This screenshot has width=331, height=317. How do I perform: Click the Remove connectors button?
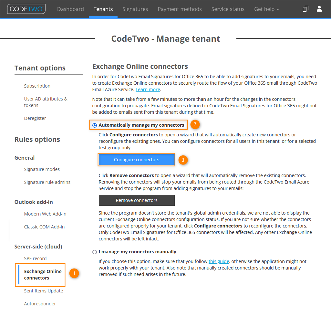coord(136,200)
